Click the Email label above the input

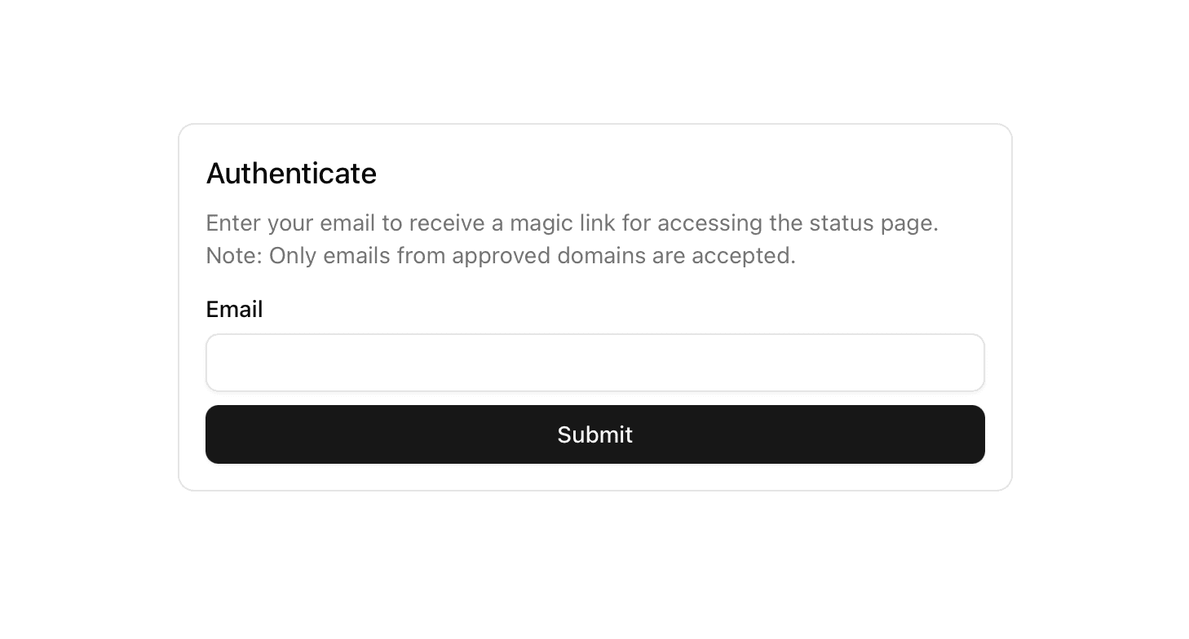[234, 310]
